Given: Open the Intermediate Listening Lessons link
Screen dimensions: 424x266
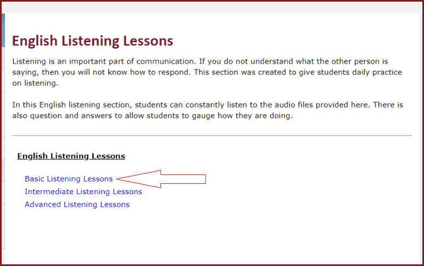Looking at the screenshot, I should (x=83, y=192).
